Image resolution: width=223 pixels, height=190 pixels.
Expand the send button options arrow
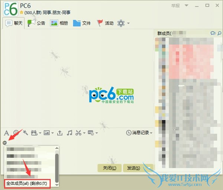[149, 168]
